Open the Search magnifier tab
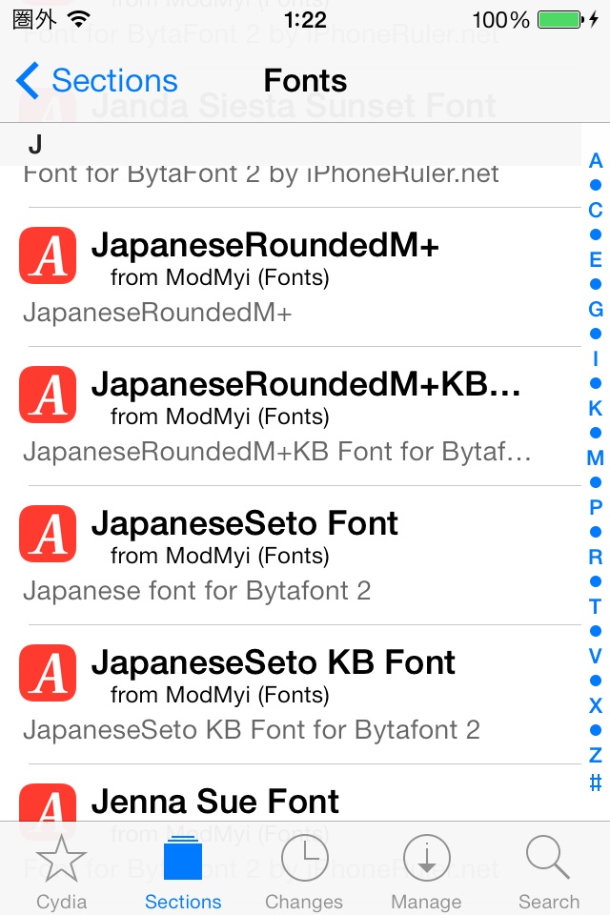The image size is (610, 915). (548, 872)
